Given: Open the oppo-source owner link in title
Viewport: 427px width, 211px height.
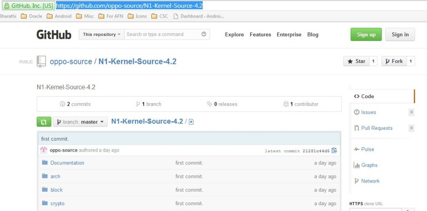Looking at the screenshot, I should point(71,61).
